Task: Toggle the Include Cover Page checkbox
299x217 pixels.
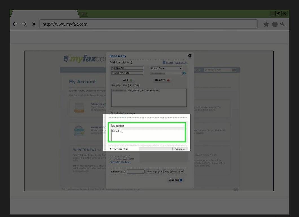Action: pos(111,113)
